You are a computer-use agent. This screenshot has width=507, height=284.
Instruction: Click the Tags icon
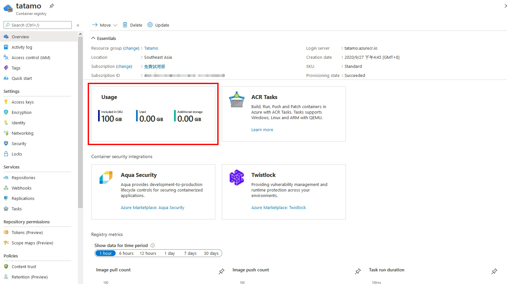coord(6,68)
